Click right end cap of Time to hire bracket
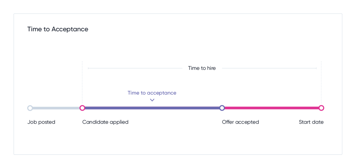The height and width of the screenshot is (168, 356). pyautogui.click(x=316, y=68)
